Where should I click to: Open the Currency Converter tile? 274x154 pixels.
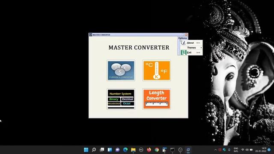coord(121,71)
